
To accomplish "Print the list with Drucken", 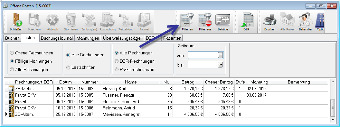I will click(x=270, y=22).
